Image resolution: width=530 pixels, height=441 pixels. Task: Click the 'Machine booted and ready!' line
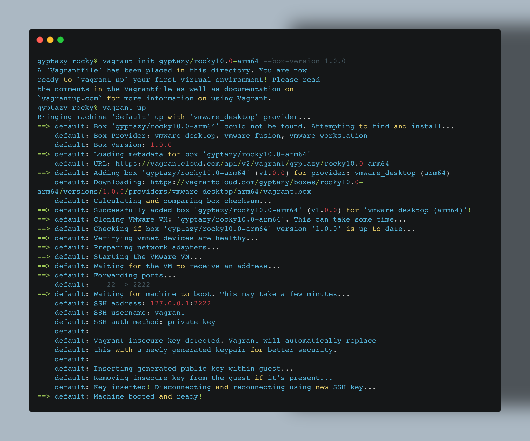tap(120, 397)
